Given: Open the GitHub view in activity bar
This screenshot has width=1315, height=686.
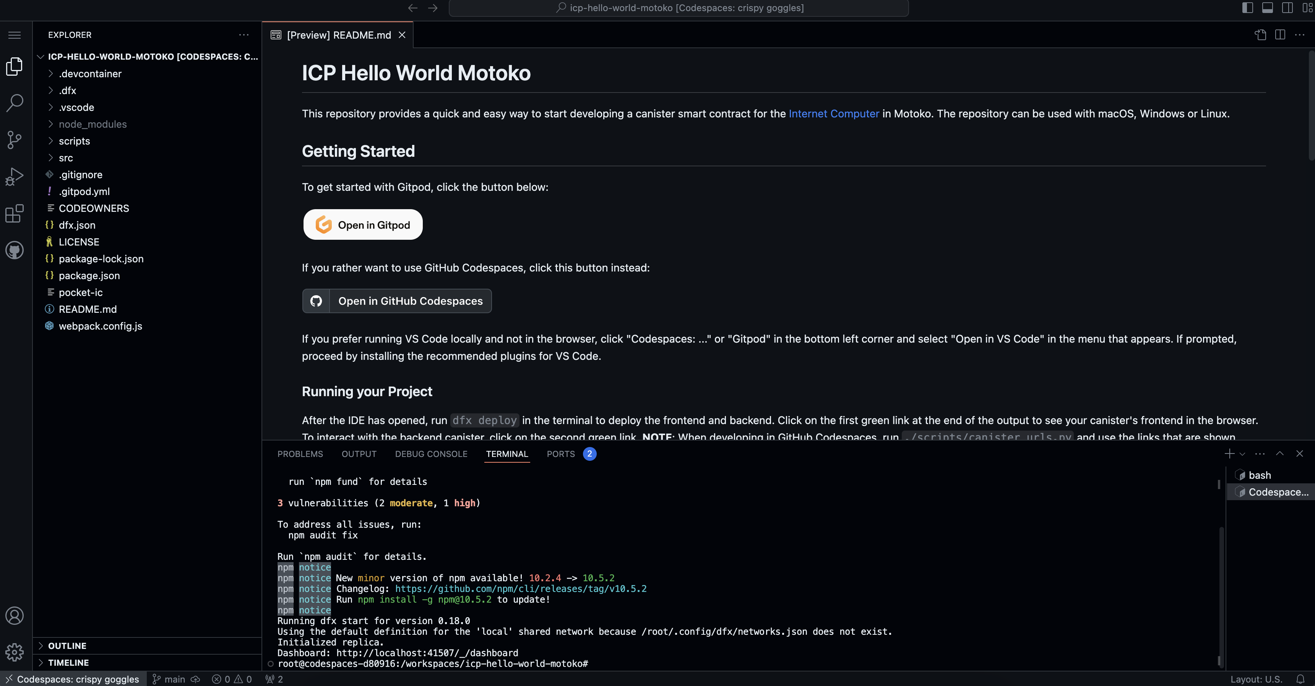Looking at the screenshot, I should tap(15, 250).
